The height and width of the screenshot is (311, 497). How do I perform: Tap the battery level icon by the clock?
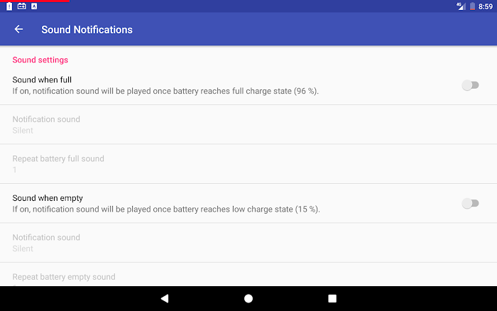pos(472,6)
